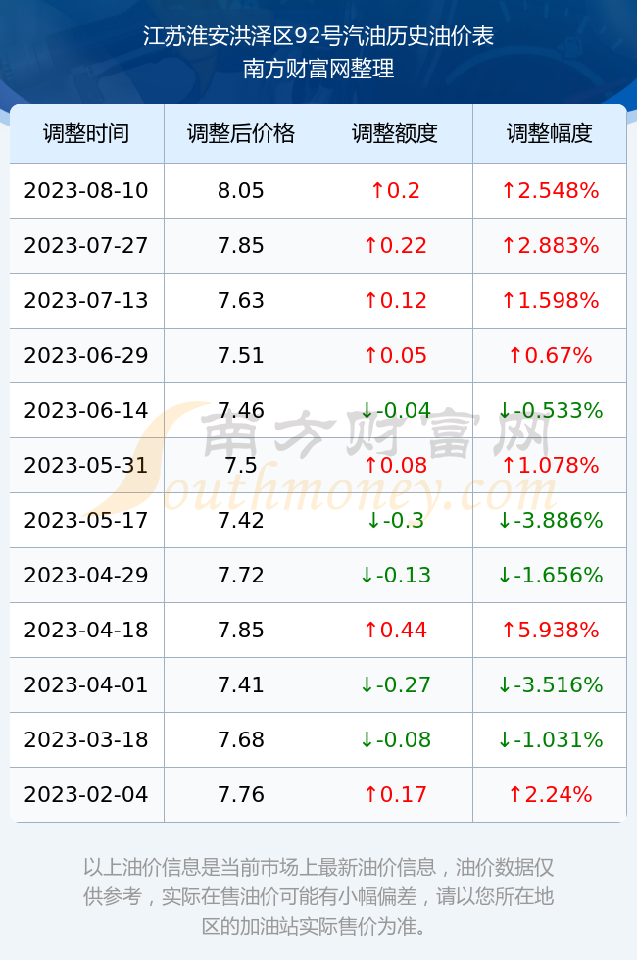The height and width of the screenshot is (961, 637).
Task: Click the 调整额度 column header
Action: click(x=395, y=133)
